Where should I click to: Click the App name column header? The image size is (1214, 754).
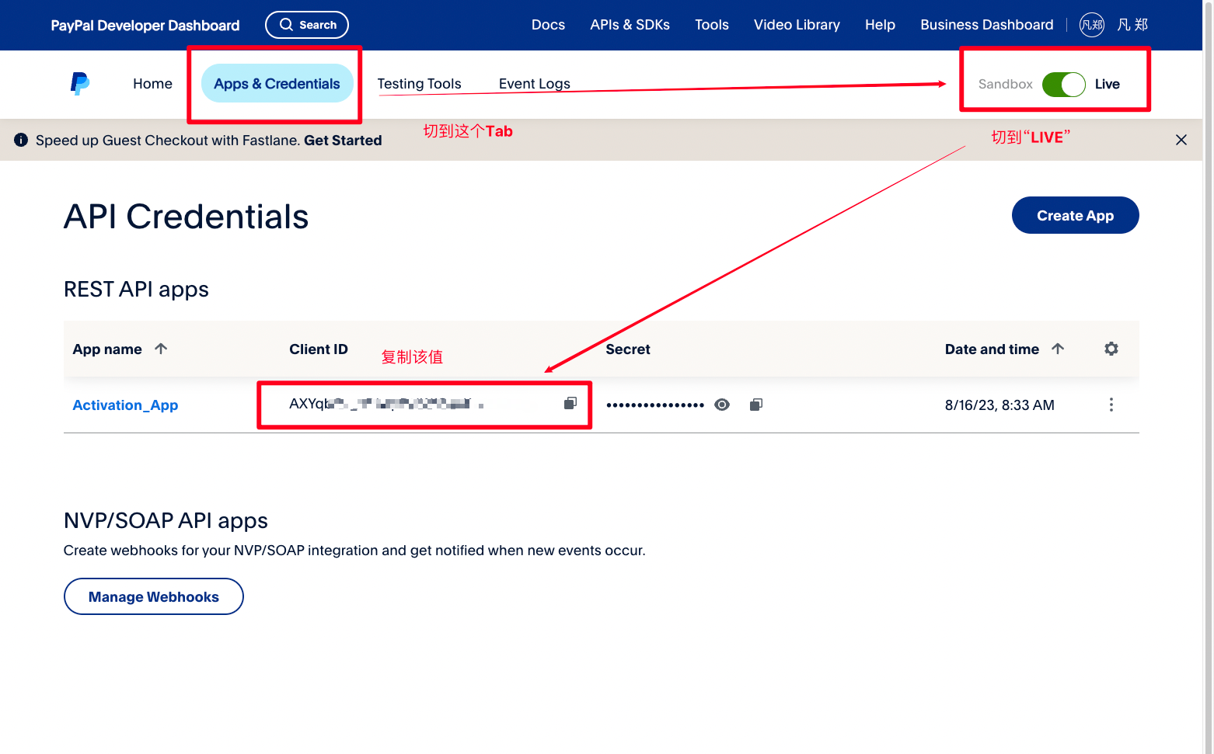point(107,349)
